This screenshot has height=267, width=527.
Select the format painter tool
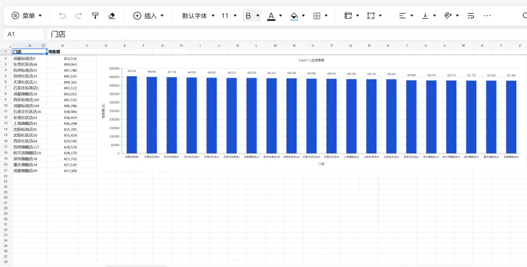tap(96, 16)
